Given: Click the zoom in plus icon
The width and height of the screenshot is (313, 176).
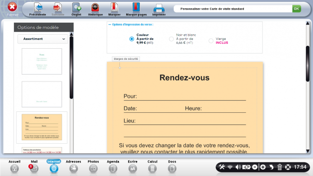Looking at the screenshot, I should click(263, 167).
